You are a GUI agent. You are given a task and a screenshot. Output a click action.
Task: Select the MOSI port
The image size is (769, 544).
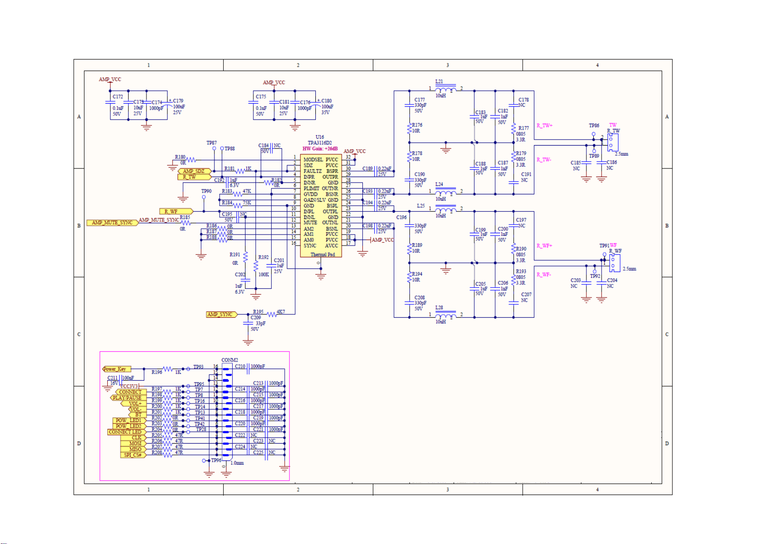click(134, 444)
